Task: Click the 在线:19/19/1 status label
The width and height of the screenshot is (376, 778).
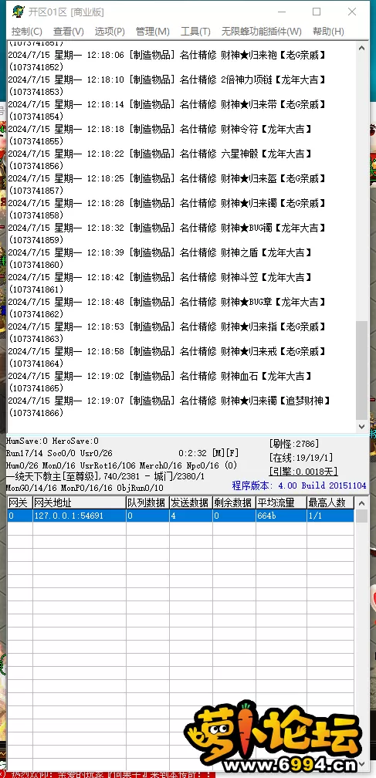Action: pyautogui.click(x=300, y=458)
